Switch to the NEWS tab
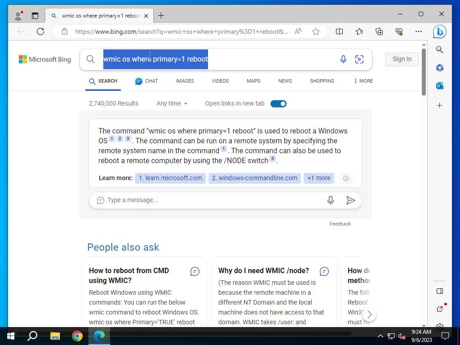This screenshot has width=460, height=345. 285,81
